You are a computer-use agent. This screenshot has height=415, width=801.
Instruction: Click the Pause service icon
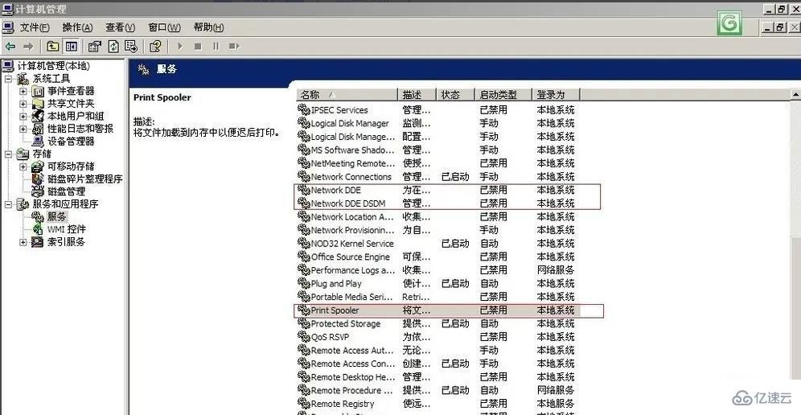click(216, 47)
